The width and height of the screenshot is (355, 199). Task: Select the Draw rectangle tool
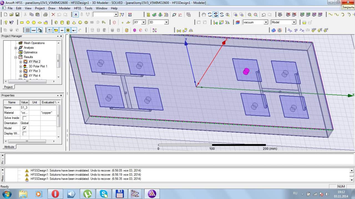[22, 22]
